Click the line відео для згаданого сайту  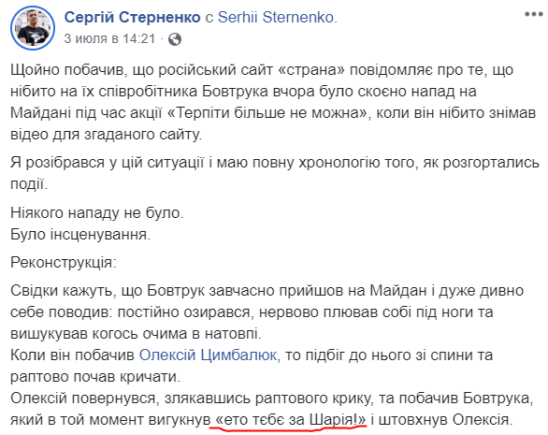point(107,135)
